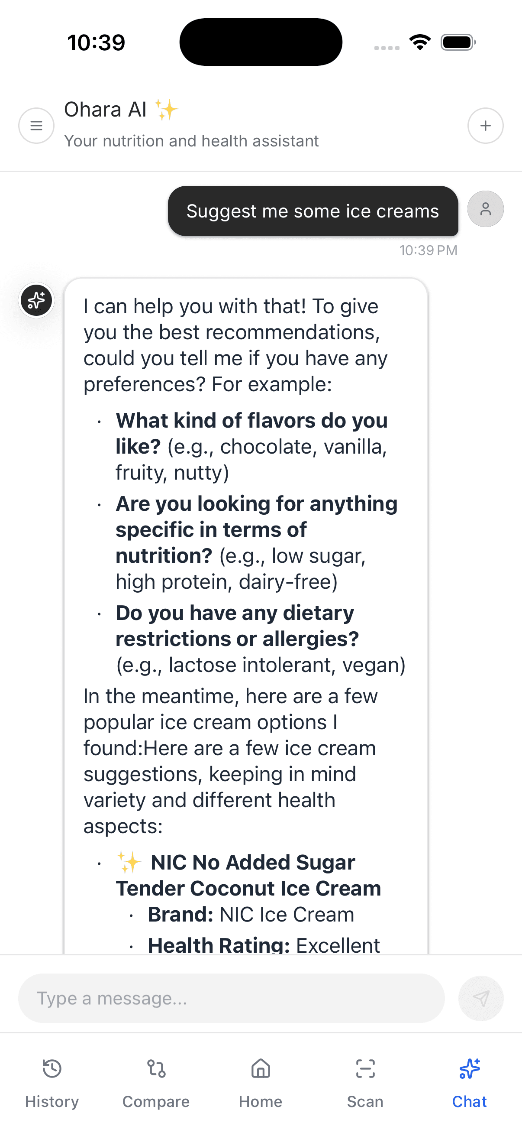Tap the user profile avatar beside the message
This screenshot has width=522, height=1136.
485,209
